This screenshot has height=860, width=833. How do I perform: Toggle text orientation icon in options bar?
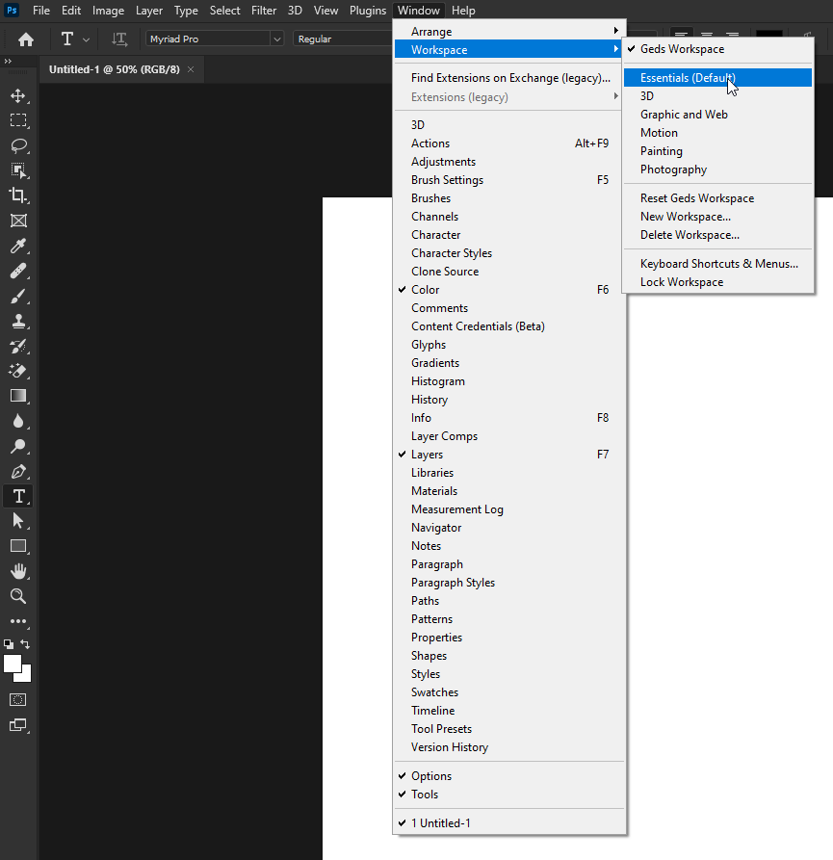pos(119,39)
